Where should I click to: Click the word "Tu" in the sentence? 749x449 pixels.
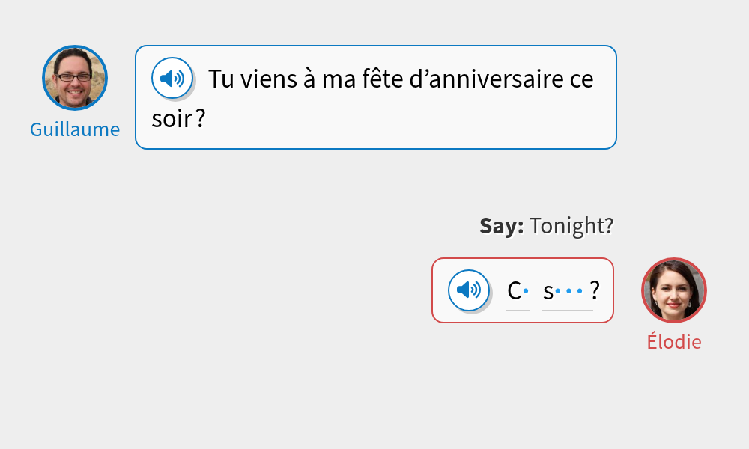[222, 79]
